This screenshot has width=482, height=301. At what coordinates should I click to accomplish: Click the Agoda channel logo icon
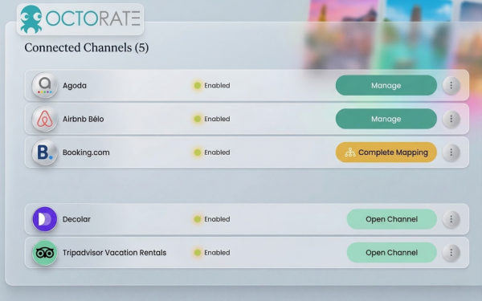click(45, 85)
